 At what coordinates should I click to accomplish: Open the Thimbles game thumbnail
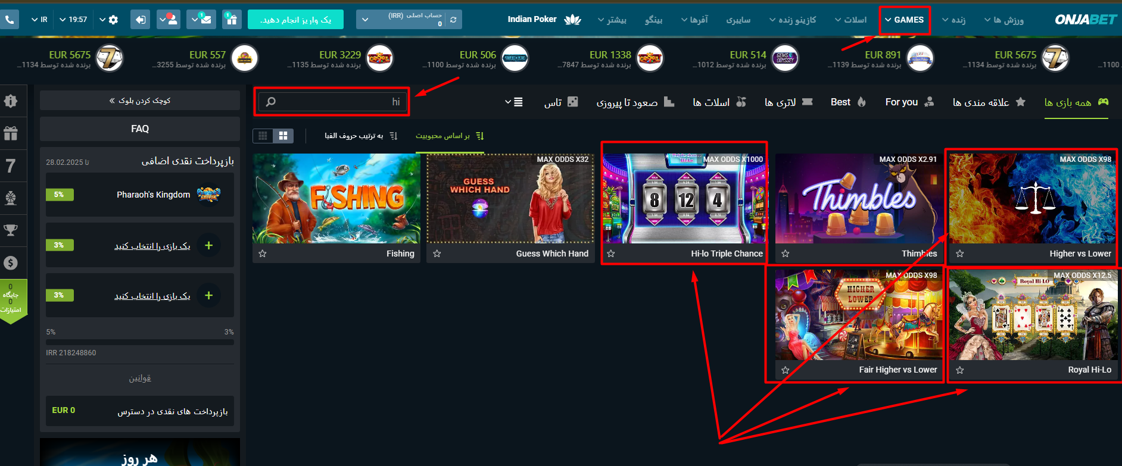coord(859,198)
